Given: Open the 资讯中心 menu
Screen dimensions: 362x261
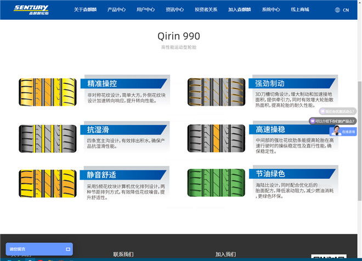Looking at the screenshot, I should point(174,10).
